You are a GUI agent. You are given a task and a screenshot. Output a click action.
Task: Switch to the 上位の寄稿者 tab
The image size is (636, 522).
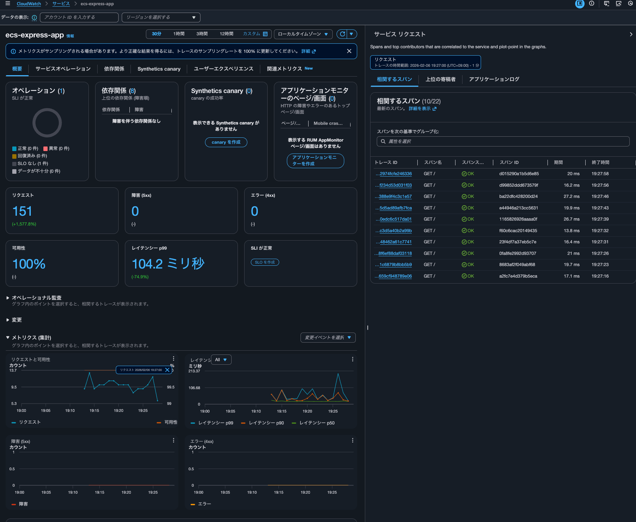440,79
